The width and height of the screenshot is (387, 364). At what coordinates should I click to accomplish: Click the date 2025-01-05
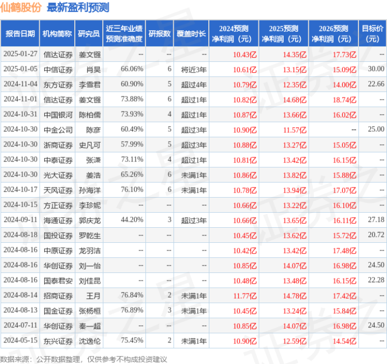coord(20,69)
